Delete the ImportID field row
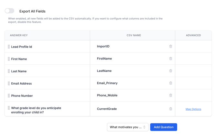This screenshot has width=216, height=136. point(171,46)
